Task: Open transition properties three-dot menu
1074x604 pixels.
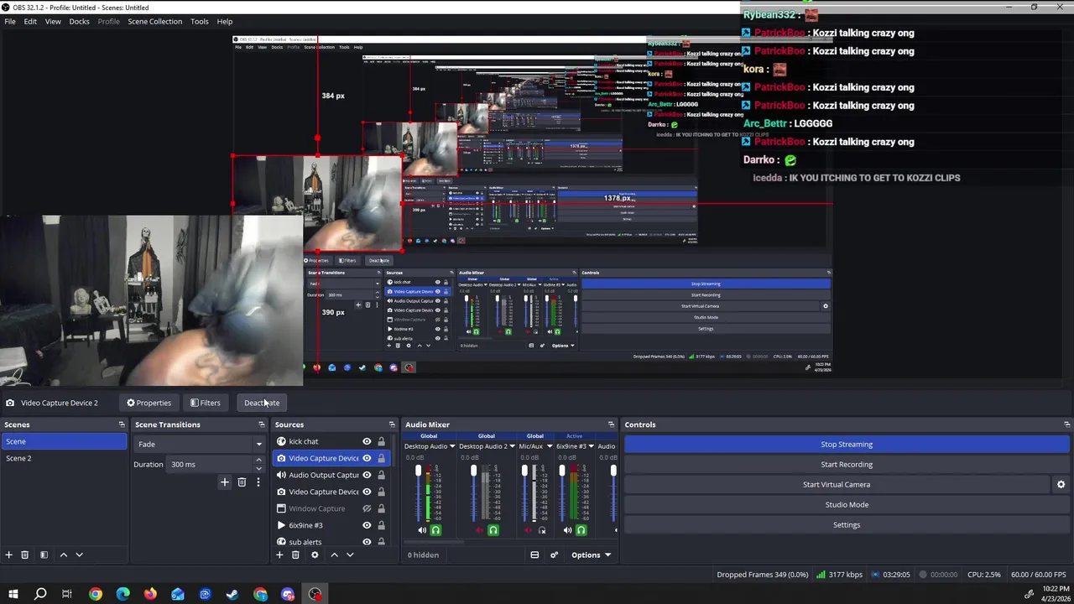Action: click(258, 482)
